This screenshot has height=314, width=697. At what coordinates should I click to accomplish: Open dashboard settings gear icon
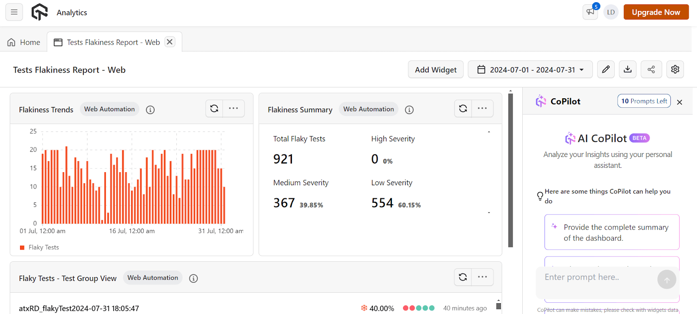675,70
